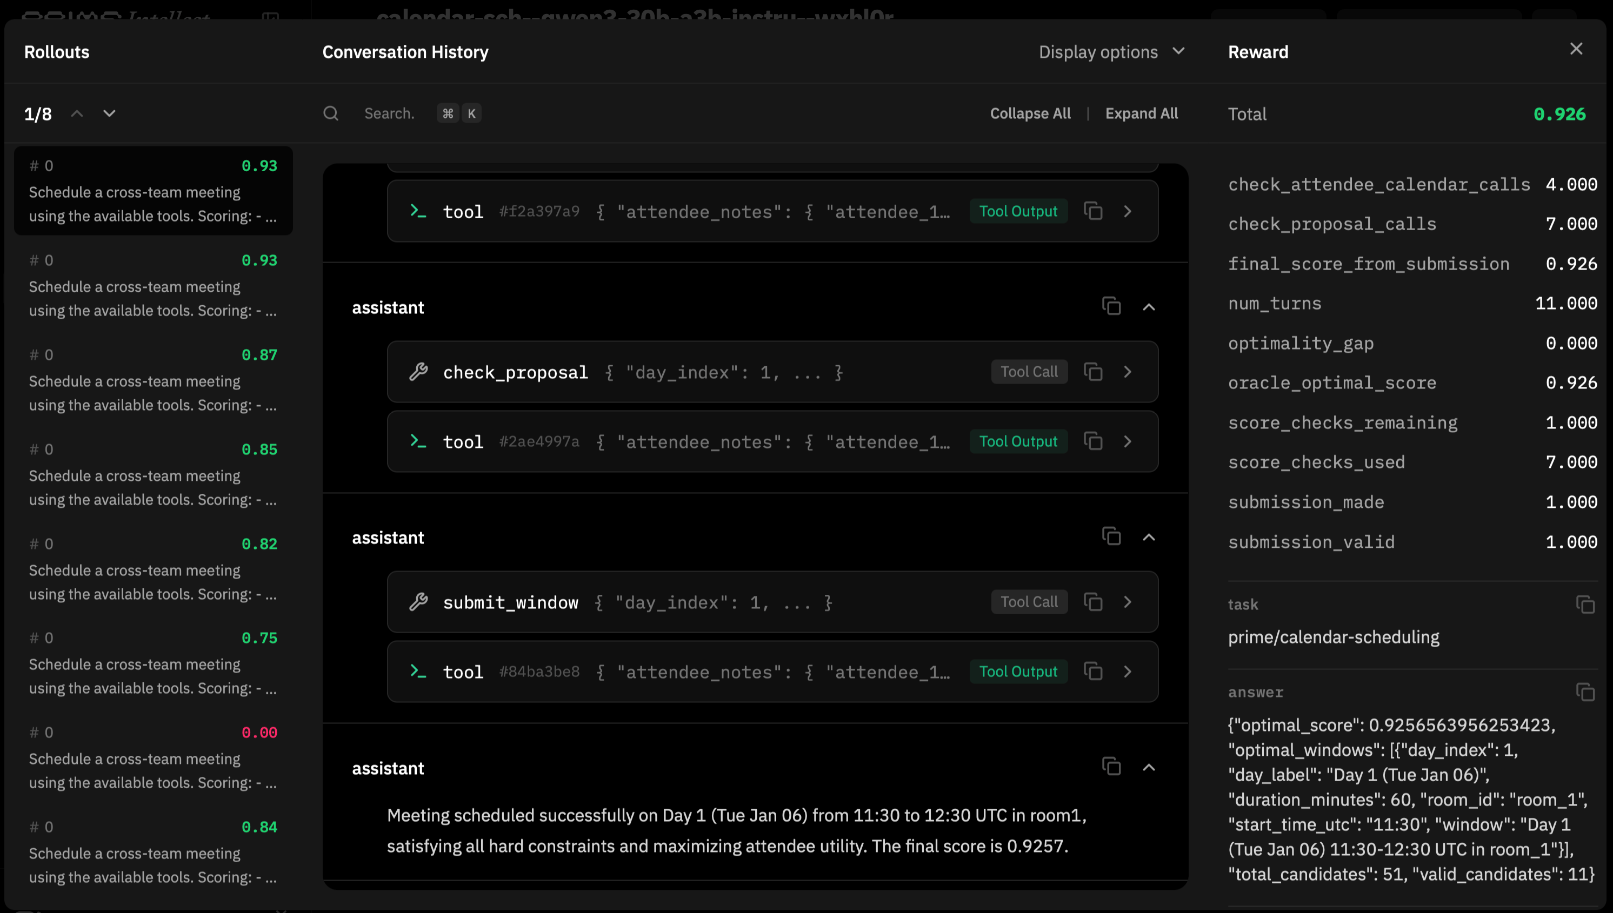Click terminal icon of tool #f2a397a9
Image resolution: width=1613 pixels, height=913 pixels.
tap(418, 211)
